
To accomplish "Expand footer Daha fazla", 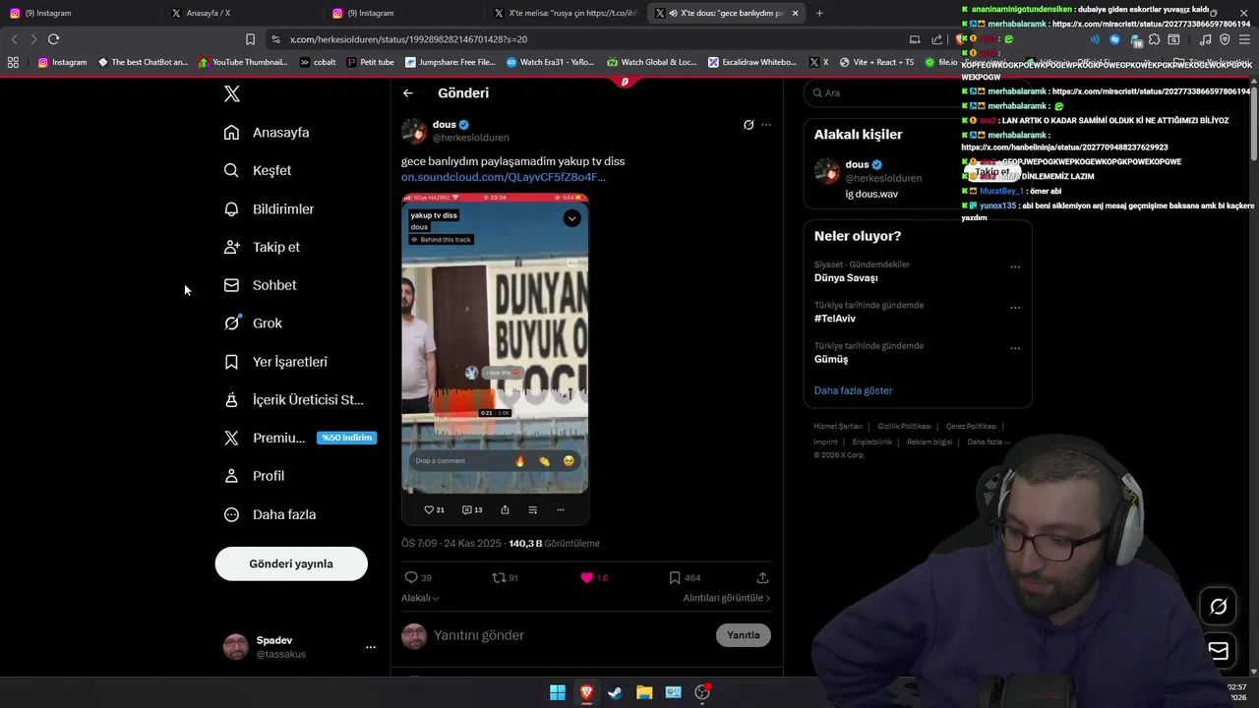I will (x=988, y=442).
